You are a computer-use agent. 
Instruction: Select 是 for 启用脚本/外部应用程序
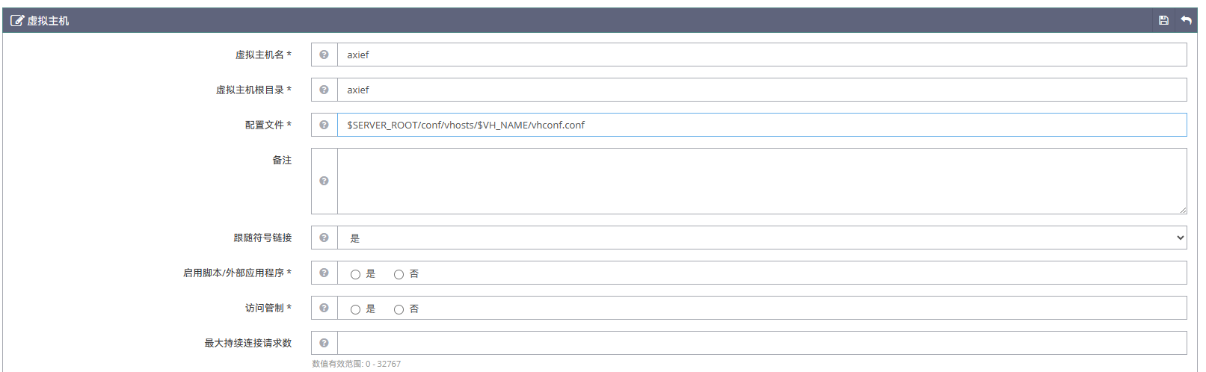(355, 274)
